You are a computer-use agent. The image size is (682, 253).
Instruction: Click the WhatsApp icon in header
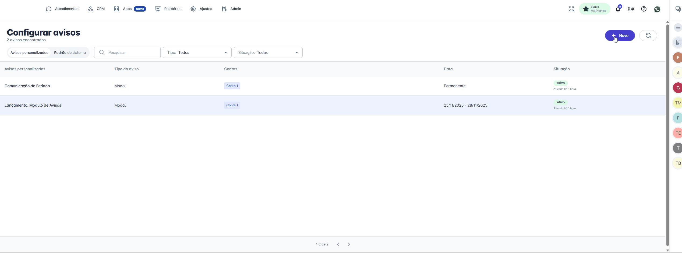point(657,9)
